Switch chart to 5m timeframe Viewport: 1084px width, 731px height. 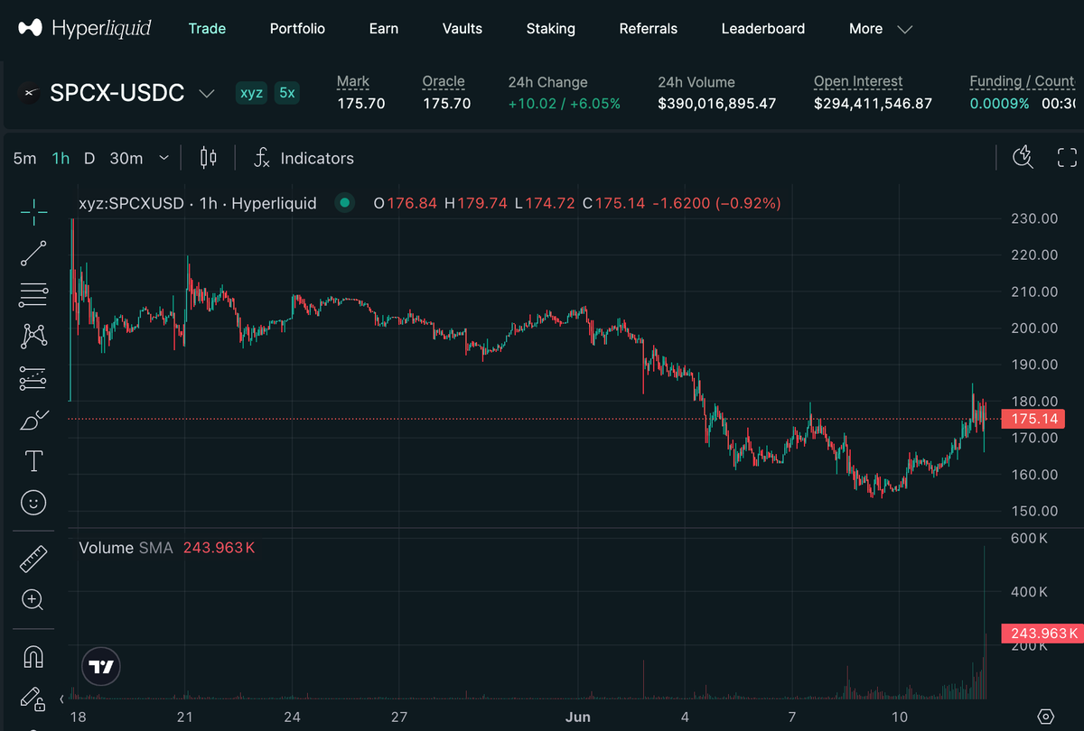(x=25, y=158)
